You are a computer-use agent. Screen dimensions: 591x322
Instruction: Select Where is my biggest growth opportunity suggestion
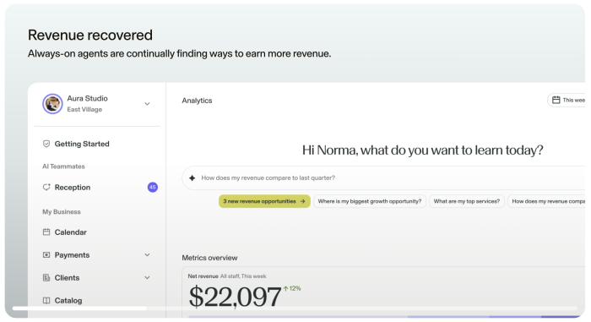coord(370,201)
